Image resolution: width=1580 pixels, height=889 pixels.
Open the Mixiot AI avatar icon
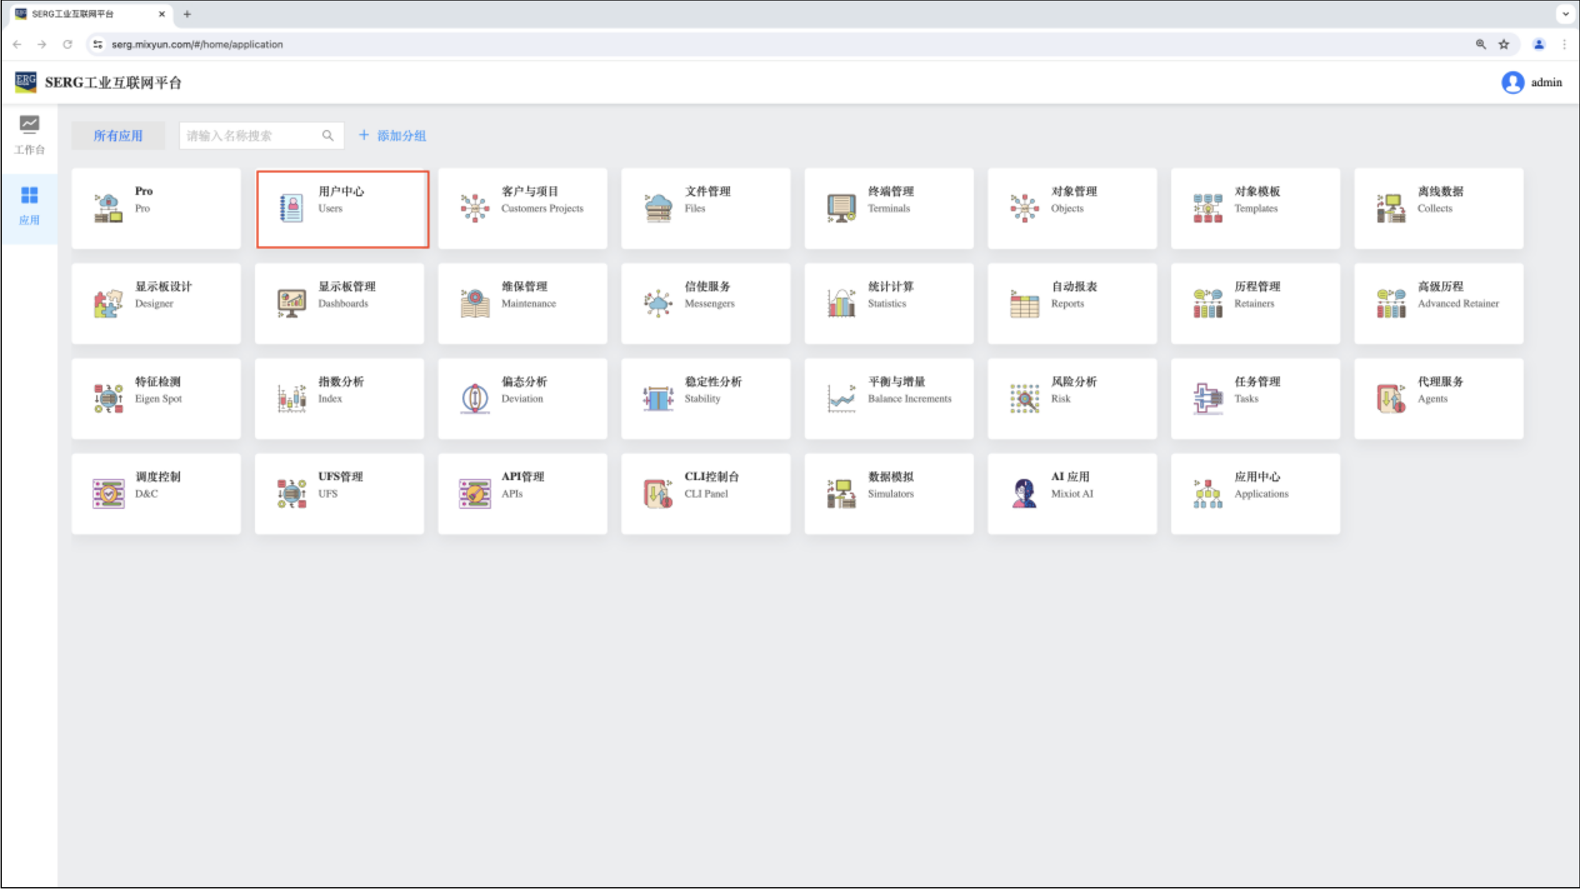coord(1024,493)
